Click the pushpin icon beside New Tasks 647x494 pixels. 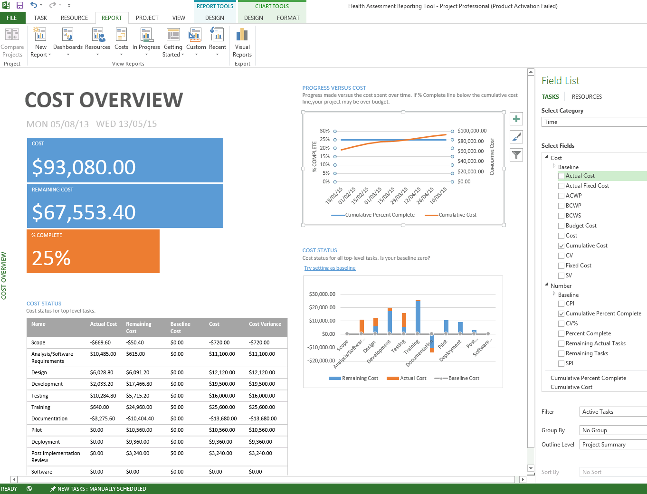pyautogui.click(x=53, y=489)
